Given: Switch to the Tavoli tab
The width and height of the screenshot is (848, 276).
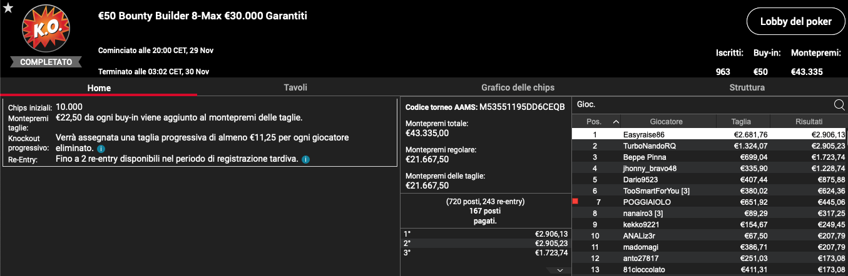Looking at the screenshot, I should [x=295, y=87].
